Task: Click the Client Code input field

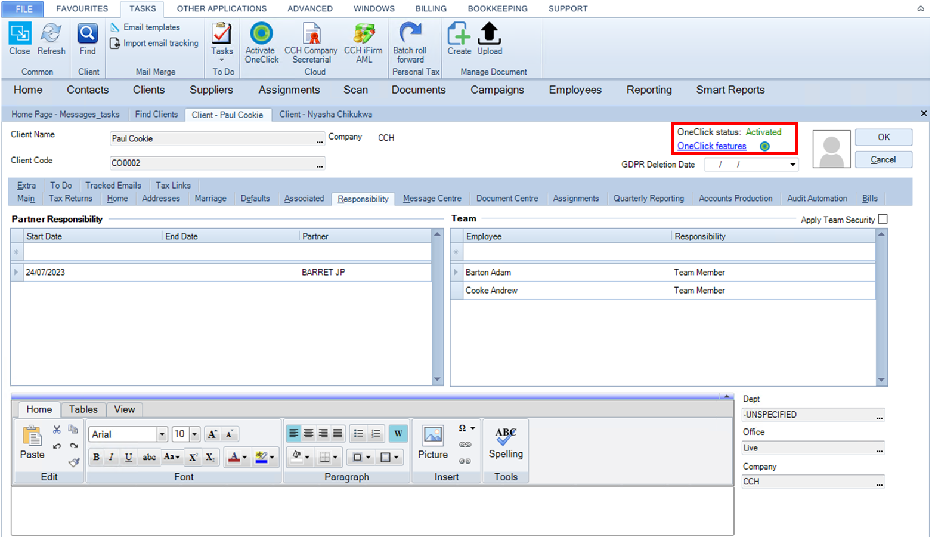Action: click(x=218, y=163)
